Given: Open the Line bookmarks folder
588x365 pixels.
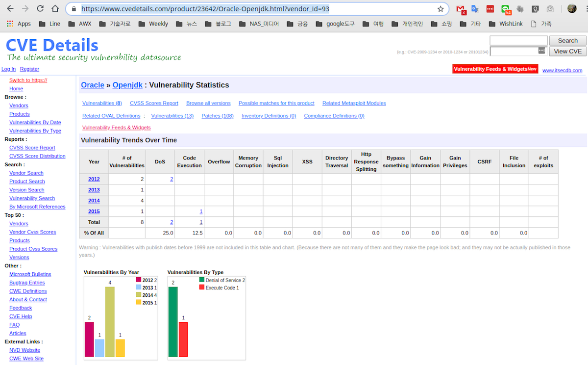Looking at the screenshot, I should 49,24.
